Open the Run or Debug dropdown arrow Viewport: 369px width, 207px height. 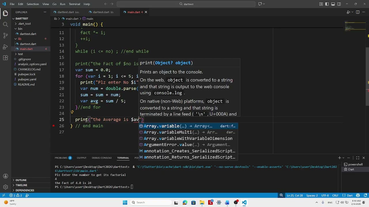[x=353, y=12]
